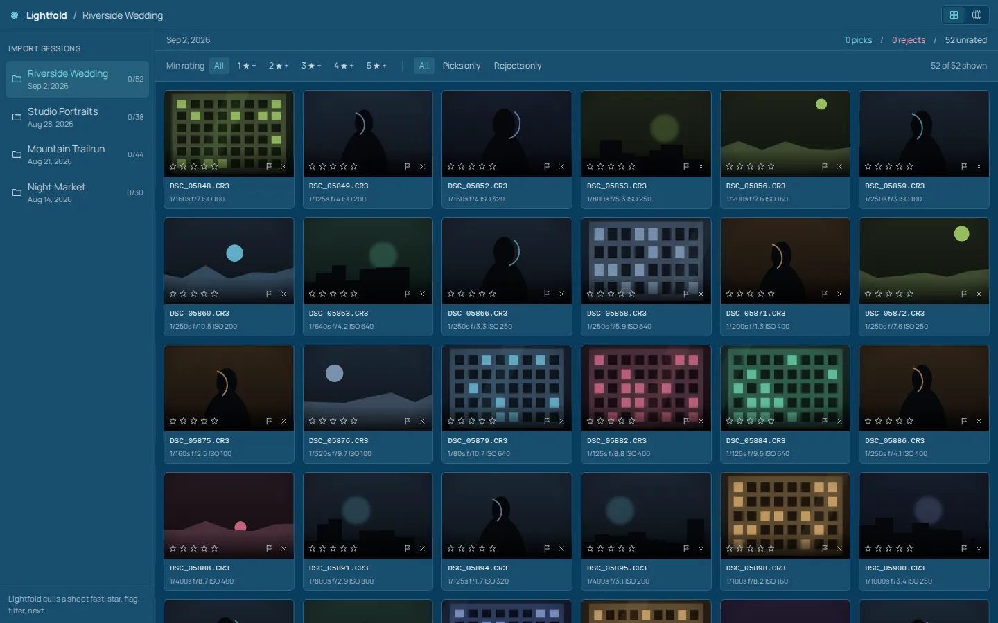The height and width of the screenshot is (623, 998).
Task: Flag DSC_05871.CR3 as pick
Action: point(825,294)
